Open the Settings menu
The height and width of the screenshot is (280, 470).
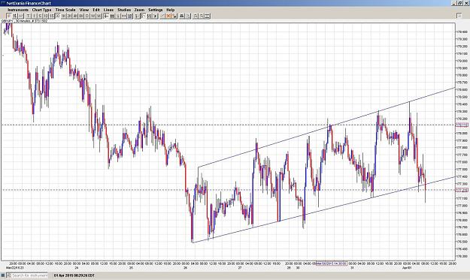tap(155, 10)
